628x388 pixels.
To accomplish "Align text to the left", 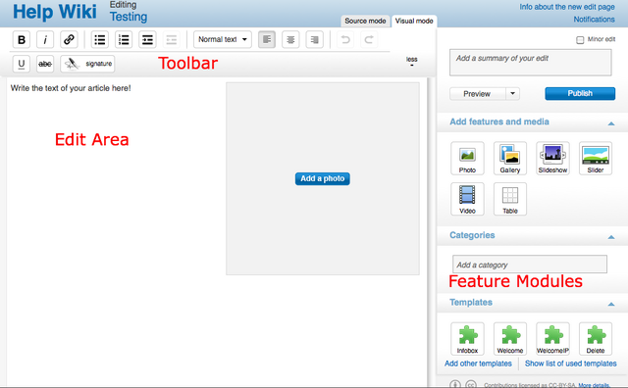I will [x=267, y=39].
